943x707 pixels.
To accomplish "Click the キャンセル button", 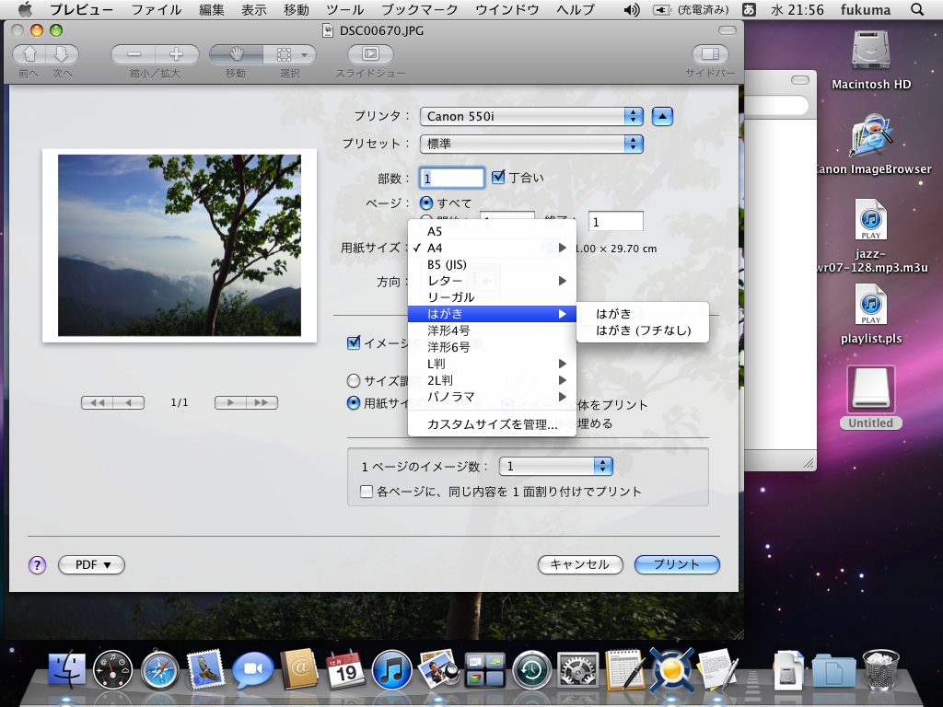I will pos(580,564).
